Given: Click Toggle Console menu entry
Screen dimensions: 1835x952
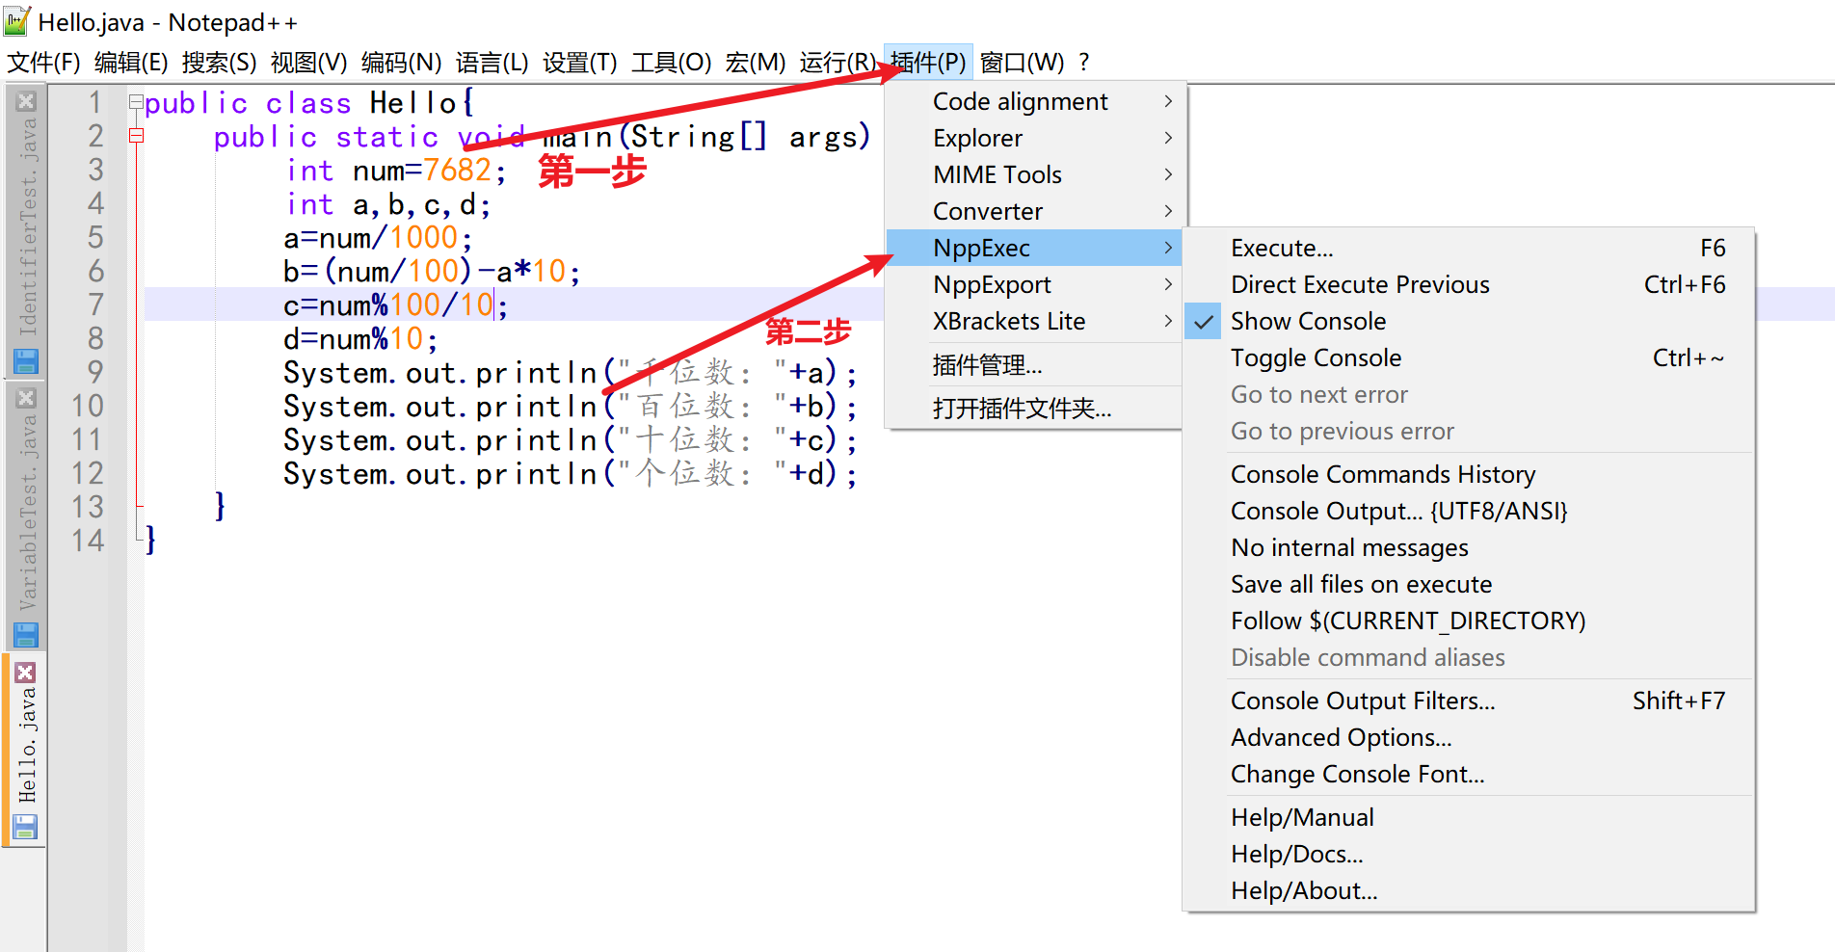Looking at the screenshot, I should [1469, 357].
